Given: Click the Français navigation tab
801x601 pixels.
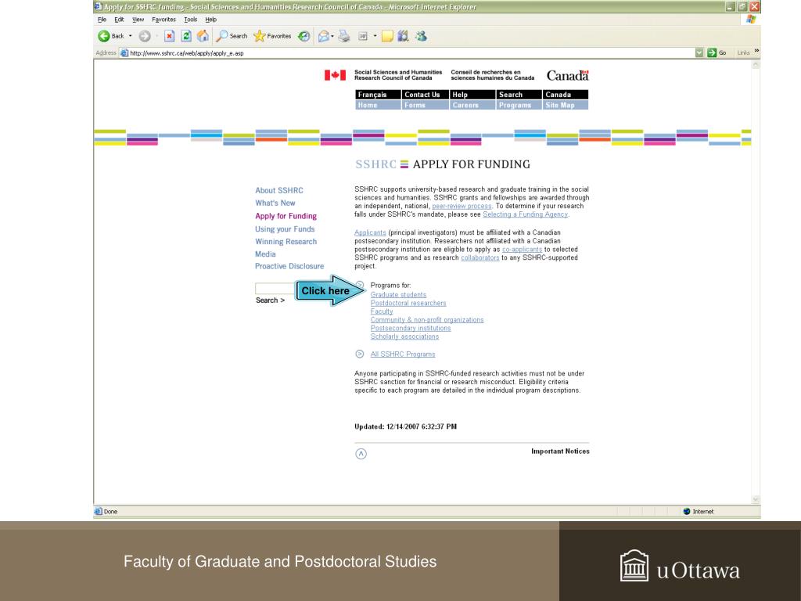Looking at the screenshot, I should pyautogui.click(x=378, y=95).
